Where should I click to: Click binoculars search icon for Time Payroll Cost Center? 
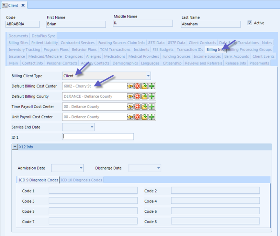(x=130, y=107)
